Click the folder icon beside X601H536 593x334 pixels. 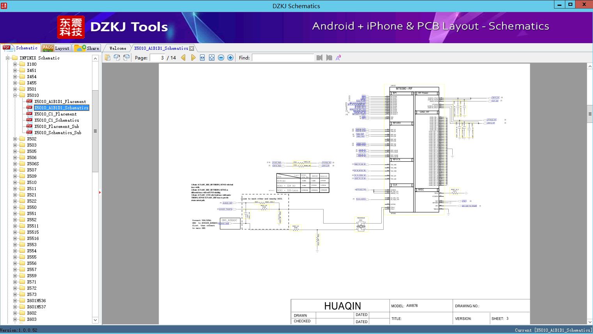pyautogui.click(x=22, y=301)
